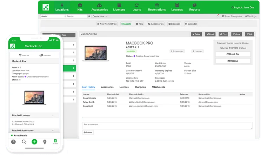
Task: Tap the location pin icon on phone
Action: click(x=45, y=142)
